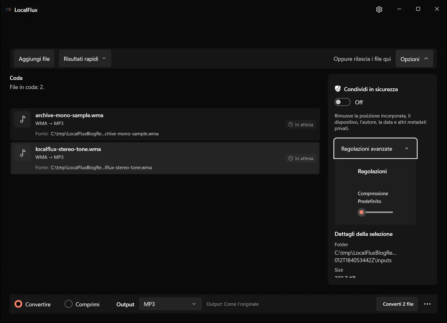Image resolution: width=447 pixels, height=323 pixels.
Task: Click the source path ending in chive-mono-sample.wma
Action: [x=105, y=133]
